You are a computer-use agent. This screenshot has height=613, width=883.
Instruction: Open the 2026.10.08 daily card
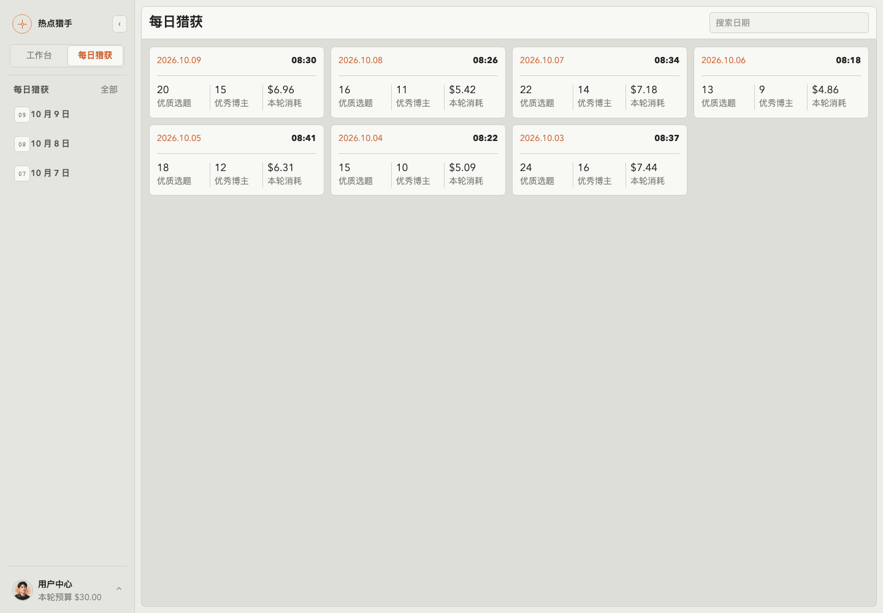click(418, 82)
